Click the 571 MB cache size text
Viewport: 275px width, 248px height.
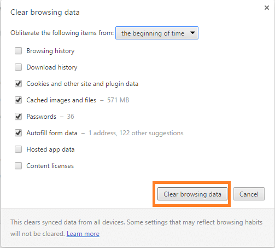tap(118, 100)
